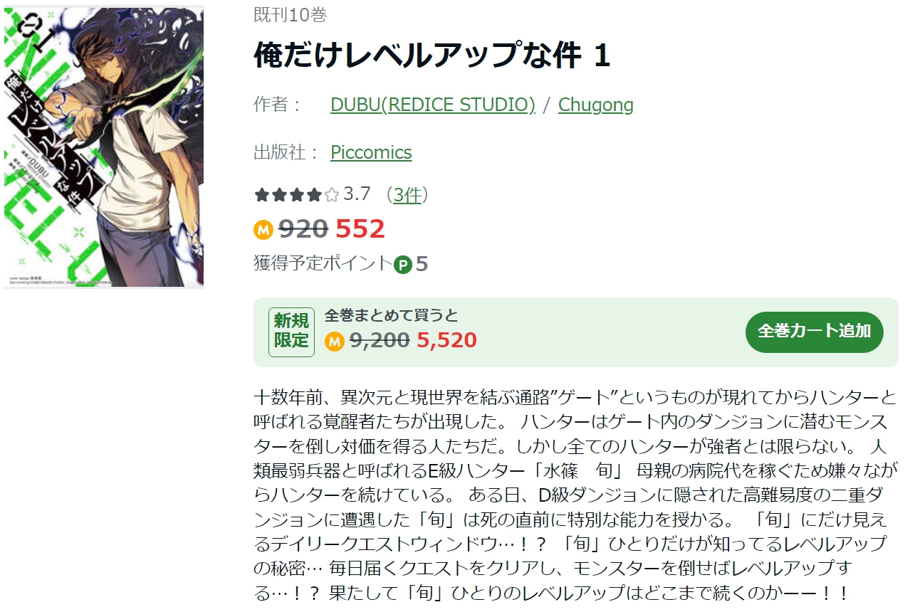
Task: Click the M coin icon beside 9,200
Action: 334,342
